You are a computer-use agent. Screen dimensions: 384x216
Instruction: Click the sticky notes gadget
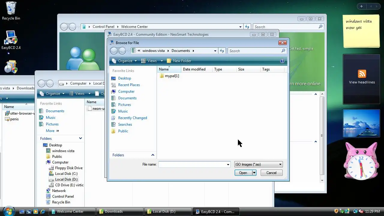point(361,31)
